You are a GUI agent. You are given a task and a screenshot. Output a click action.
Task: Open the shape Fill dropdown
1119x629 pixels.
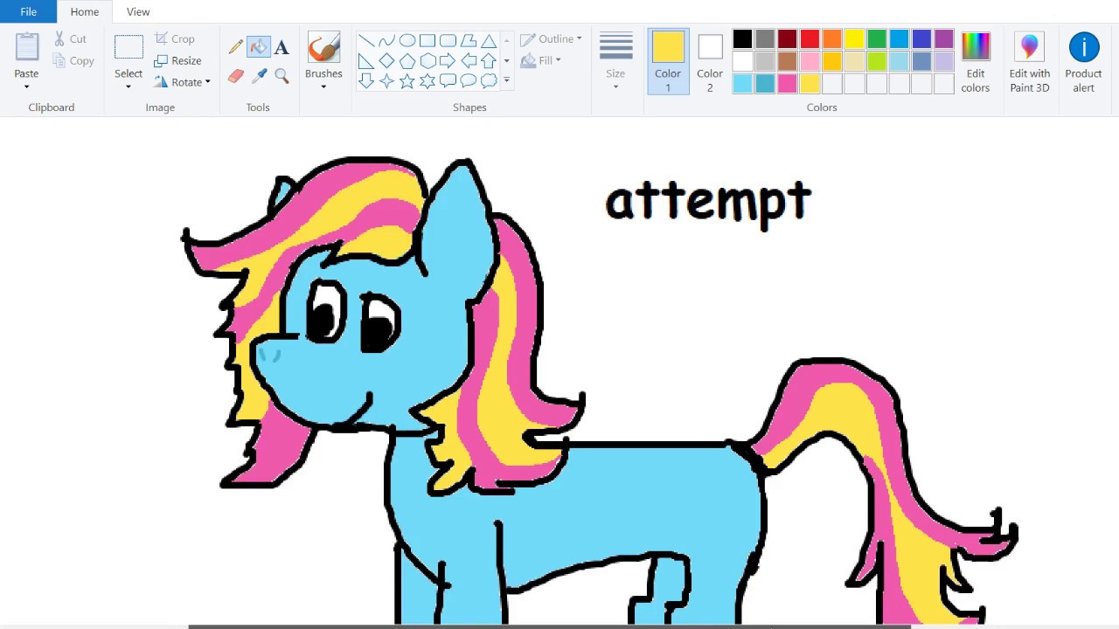540,60
